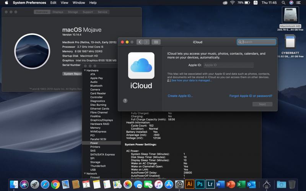Open the Window menu
The width and height of the screenshot is (306, 191).
[x=79, y=3]
